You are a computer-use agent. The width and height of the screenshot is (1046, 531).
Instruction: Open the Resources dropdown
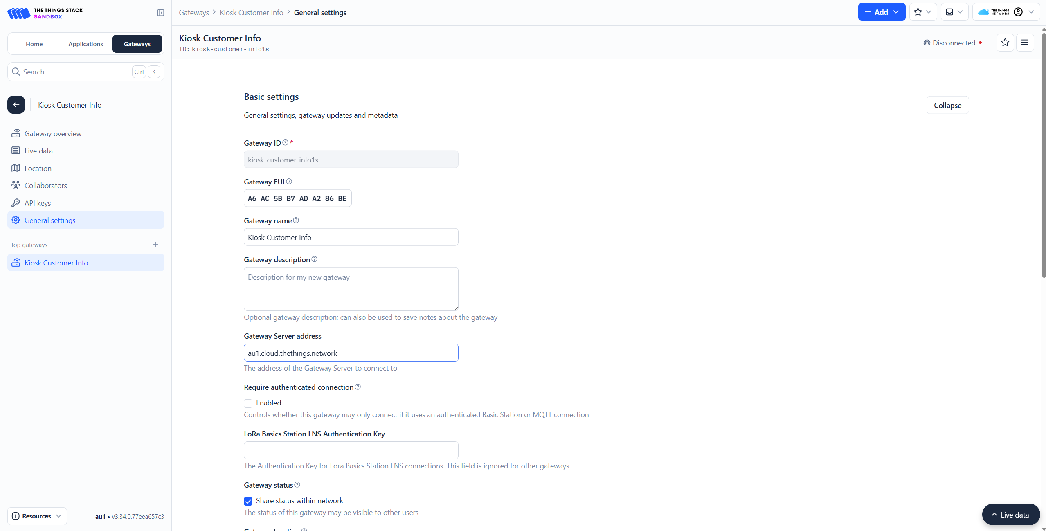(x=37, y=516)
